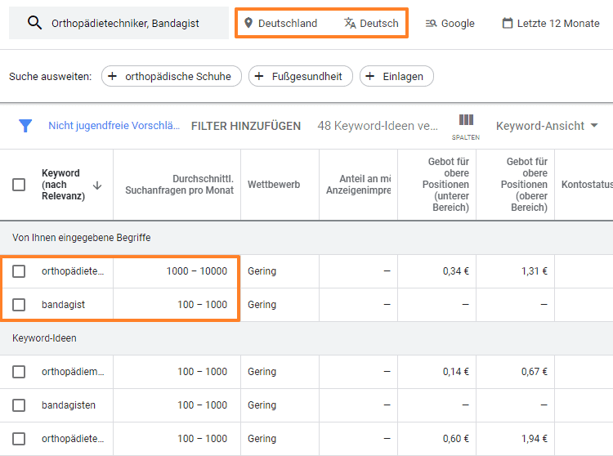The image size is (613, 456).
Task: Check the bandagisten row checkbox
Action: (19, 405)
